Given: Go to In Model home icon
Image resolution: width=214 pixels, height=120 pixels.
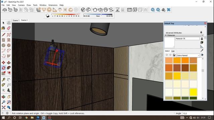Looking at the screenshot, I should (x=174, y=55).
